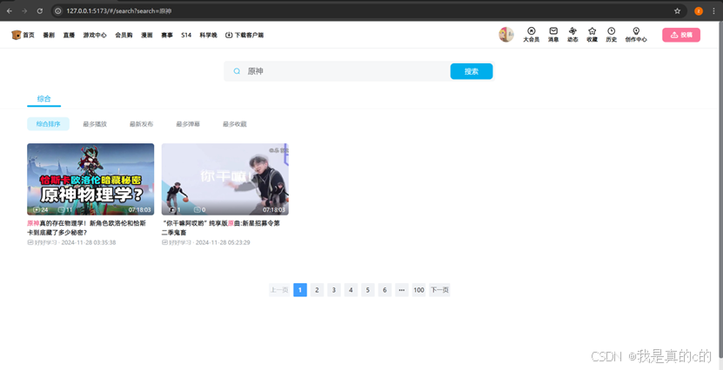The height and width of the screenshot is (370, 723).
Task: Go to results page 4
Action: click(x=351, y=290)
